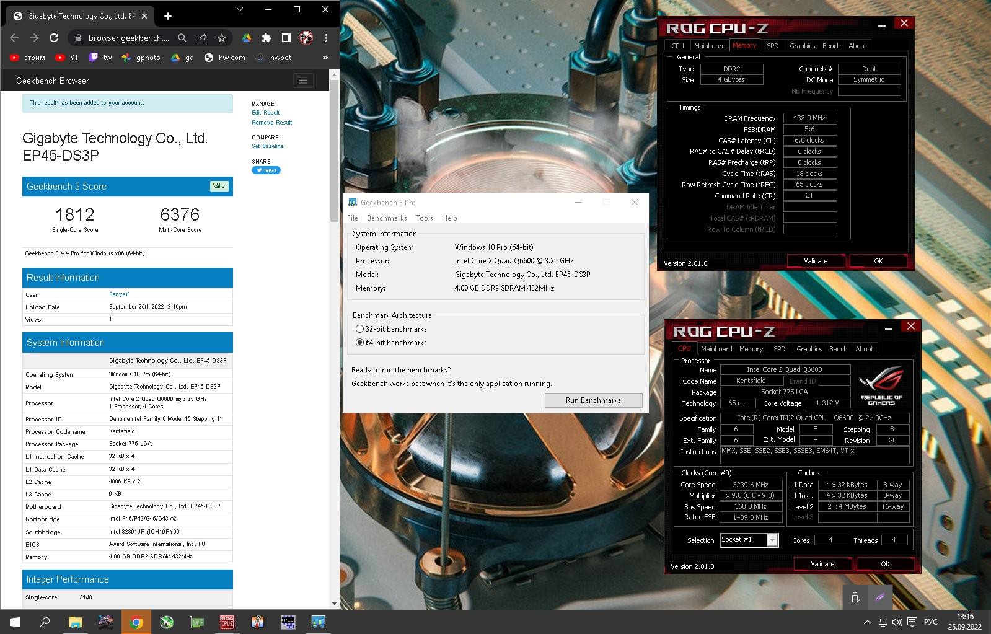This screenshot has width=991, height=634.
Task: Open ROG CPU-Z from the taskbar
Action: (x=227, y=622)
